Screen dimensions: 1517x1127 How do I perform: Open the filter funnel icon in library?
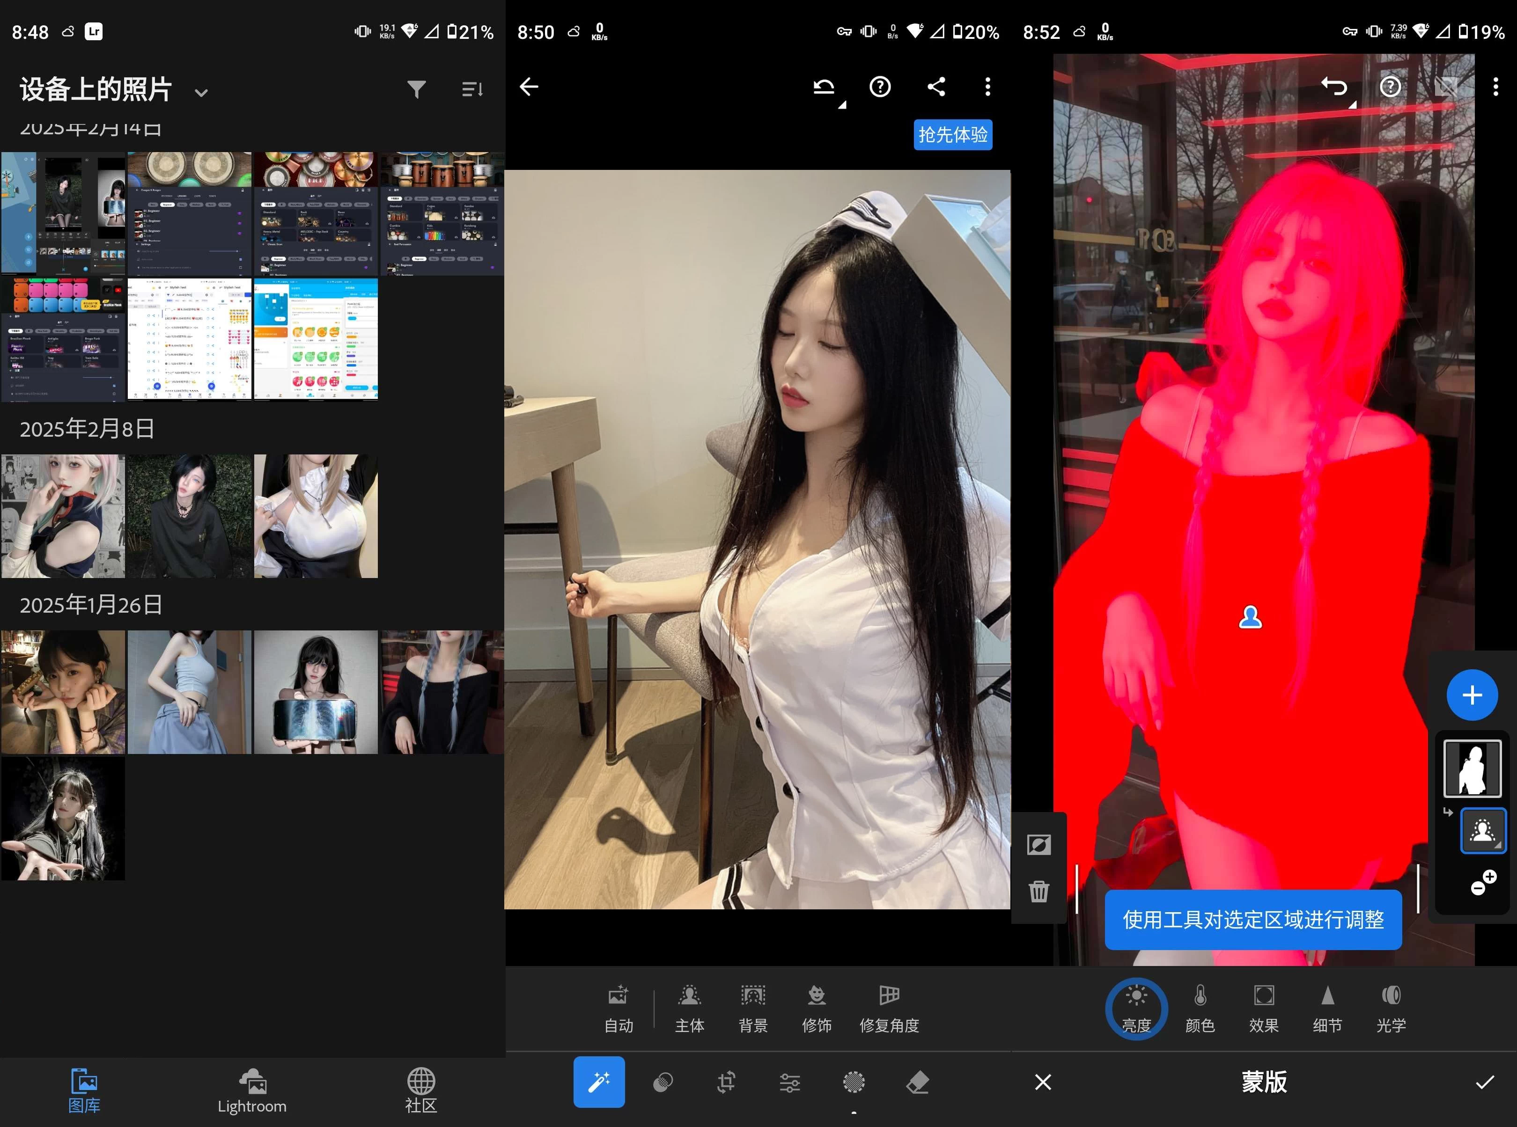coord(416,89)
